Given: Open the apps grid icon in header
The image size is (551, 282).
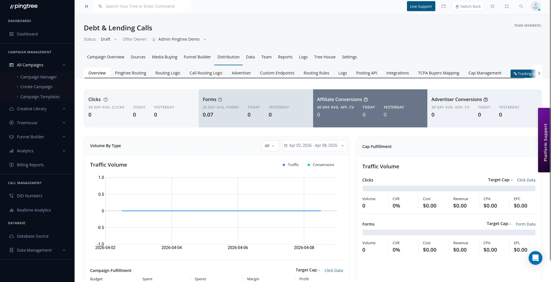Looking at the screenshot, I should click(507, 6).
